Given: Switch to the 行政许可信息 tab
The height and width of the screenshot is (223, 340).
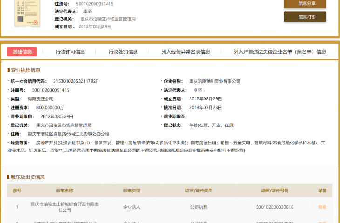Looking at the screenshot, I should tap(70, 52).
